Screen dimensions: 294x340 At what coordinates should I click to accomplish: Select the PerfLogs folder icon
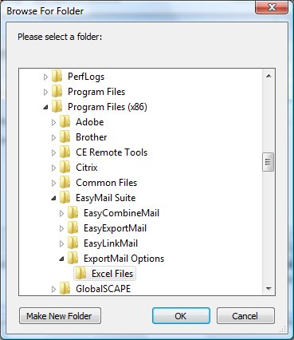point(57,77)
